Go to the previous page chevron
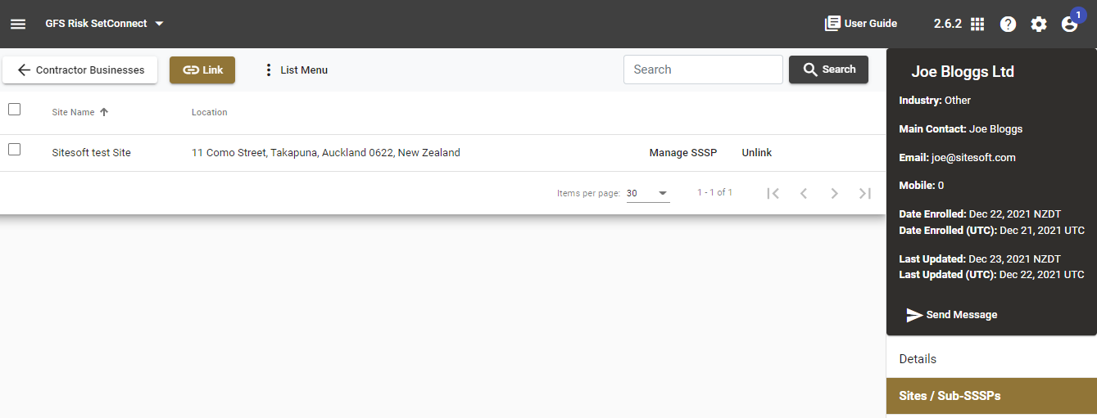This screenshot has width=1097, height=418. point(804,193)
